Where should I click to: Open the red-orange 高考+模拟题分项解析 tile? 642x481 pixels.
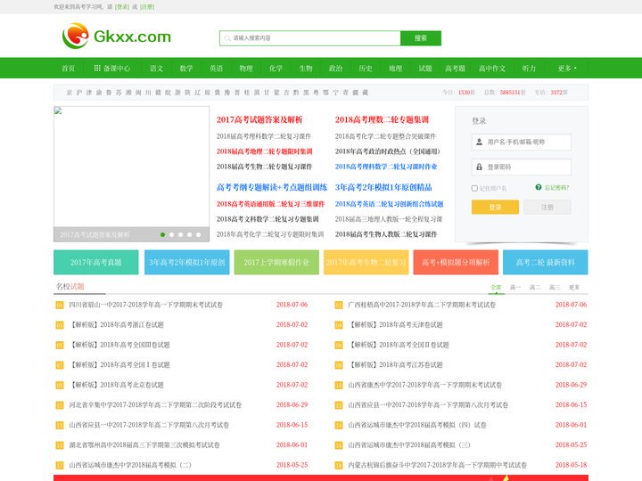click(456, 262)
